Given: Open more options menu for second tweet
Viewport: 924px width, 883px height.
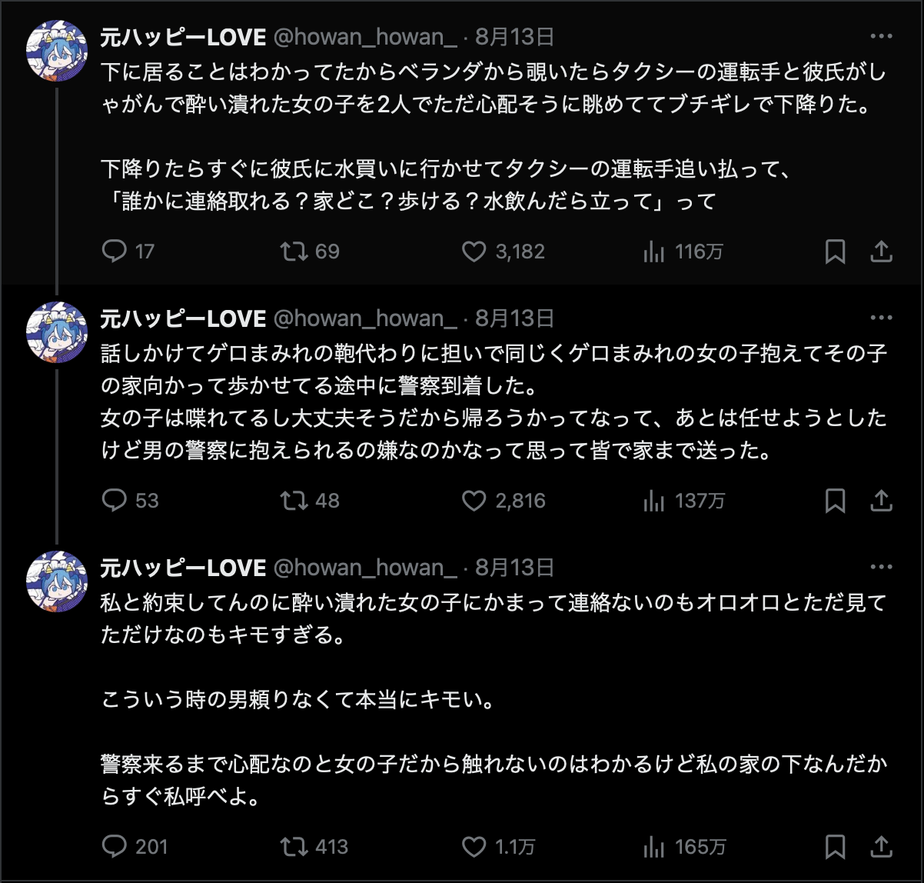Looking at the screenshot, I should click(x=881, y=318).
